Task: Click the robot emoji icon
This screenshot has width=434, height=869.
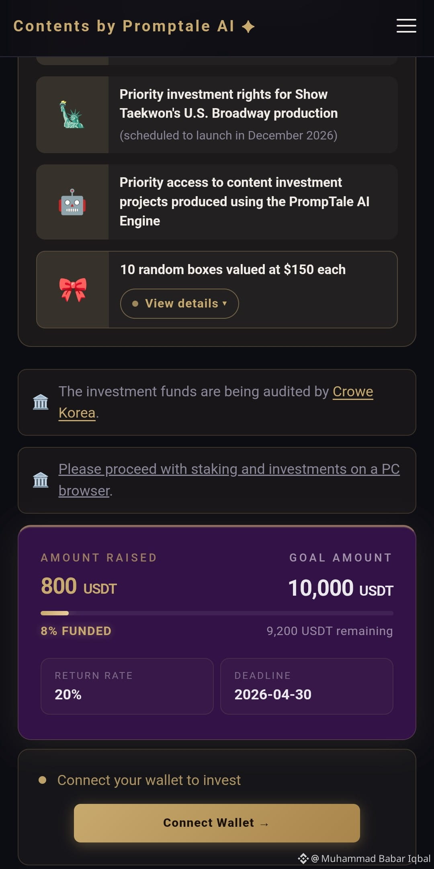Action: [x=72, y=202]
